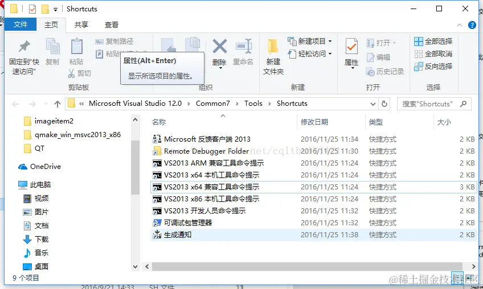Open the address bar history dropdown
The height and width of the screenshot is (289, 483).
click(x=373, y=104)
